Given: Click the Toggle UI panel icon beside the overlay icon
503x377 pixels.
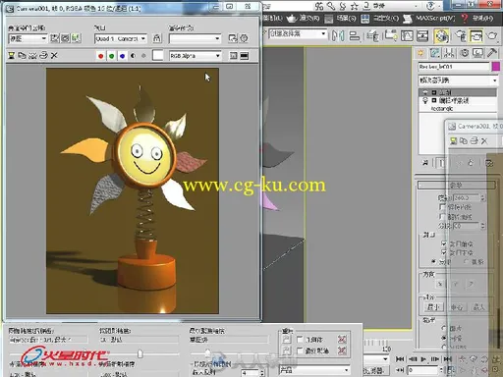Looking at the screenshot, I should pos(244,56).
